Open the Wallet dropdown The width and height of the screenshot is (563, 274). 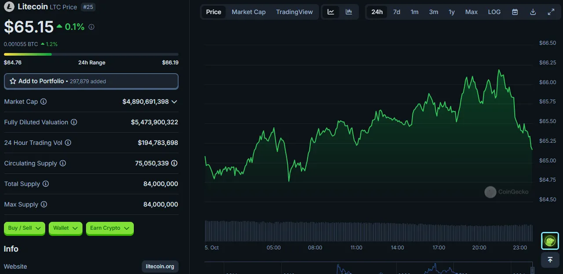(66, 228)
